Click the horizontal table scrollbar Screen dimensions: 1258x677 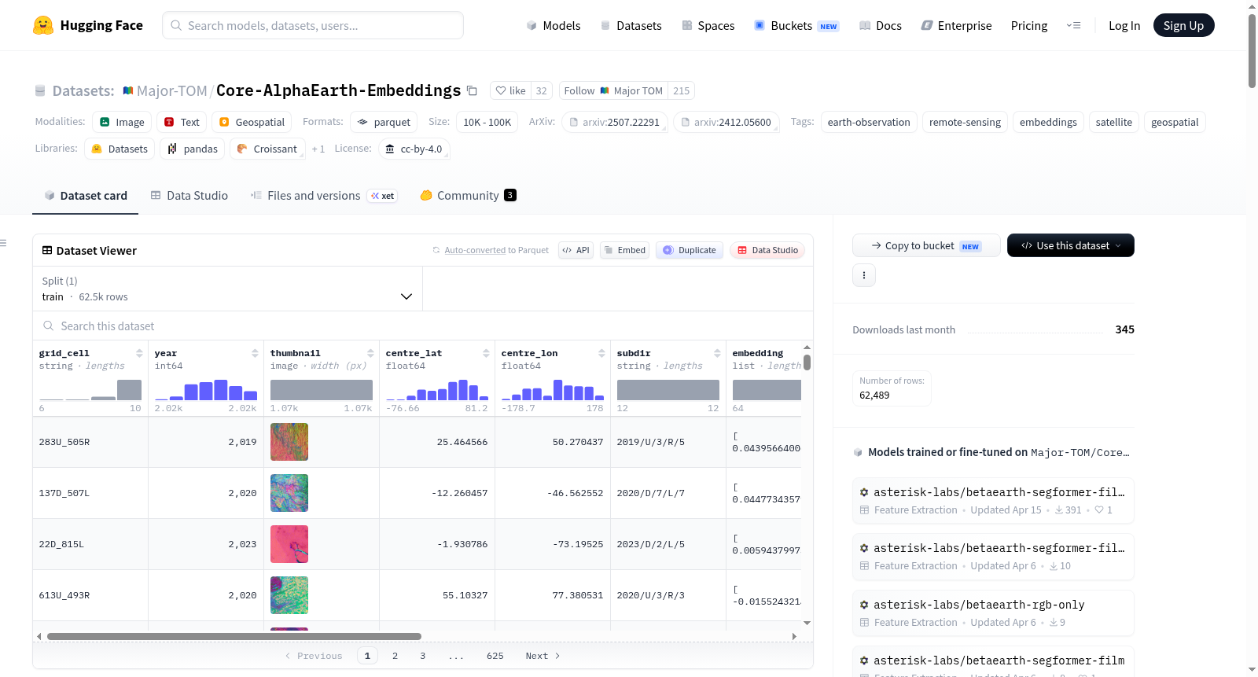pos(234,636)
